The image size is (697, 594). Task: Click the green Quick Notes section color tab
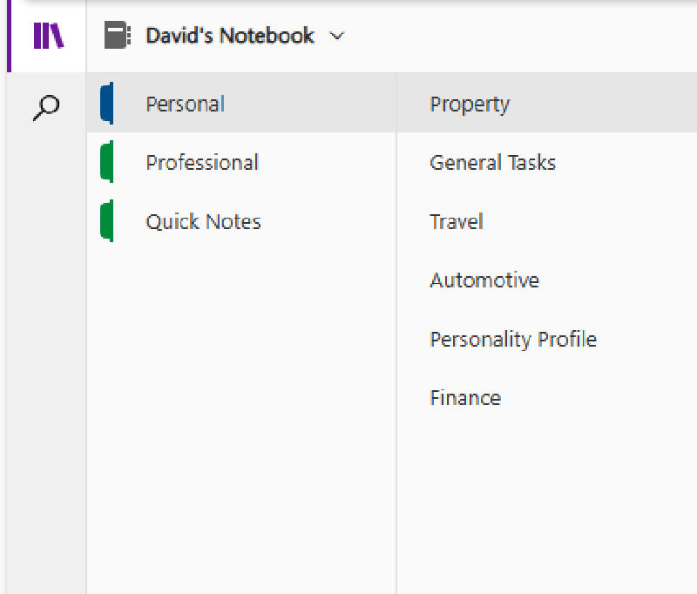click(108, 221)
